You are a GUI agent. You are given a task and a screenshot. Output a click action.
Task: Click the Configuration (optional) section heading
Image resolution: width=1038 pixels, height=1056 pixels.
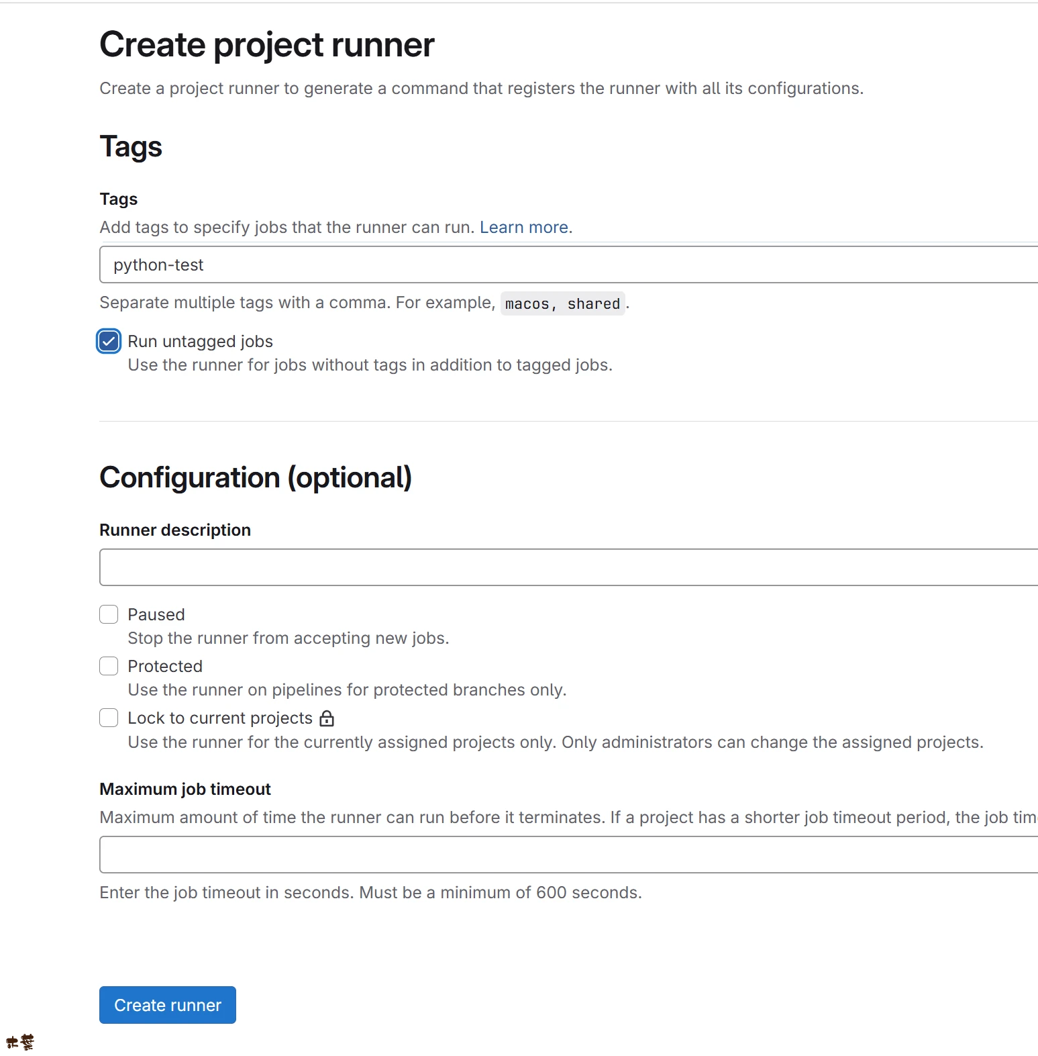coord(256,478)
